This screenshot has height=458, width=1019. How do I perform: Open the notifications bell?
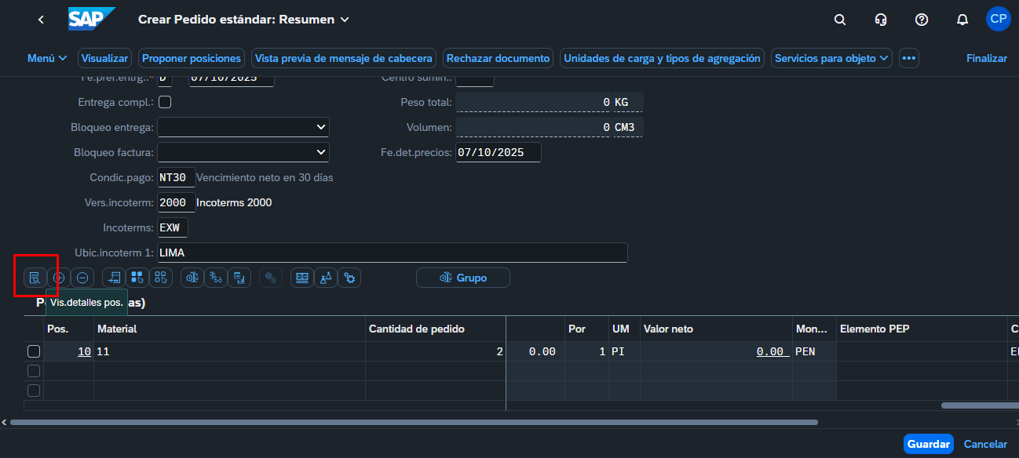[x=962, y=20]
